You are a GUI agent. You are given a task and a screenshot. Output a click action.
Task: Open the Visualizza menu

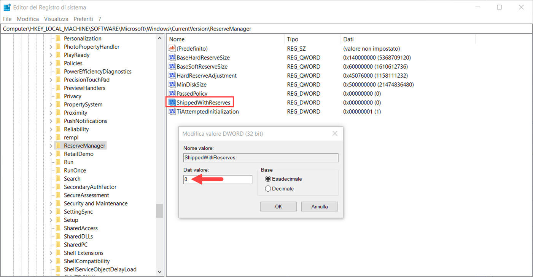click(56, 19)
